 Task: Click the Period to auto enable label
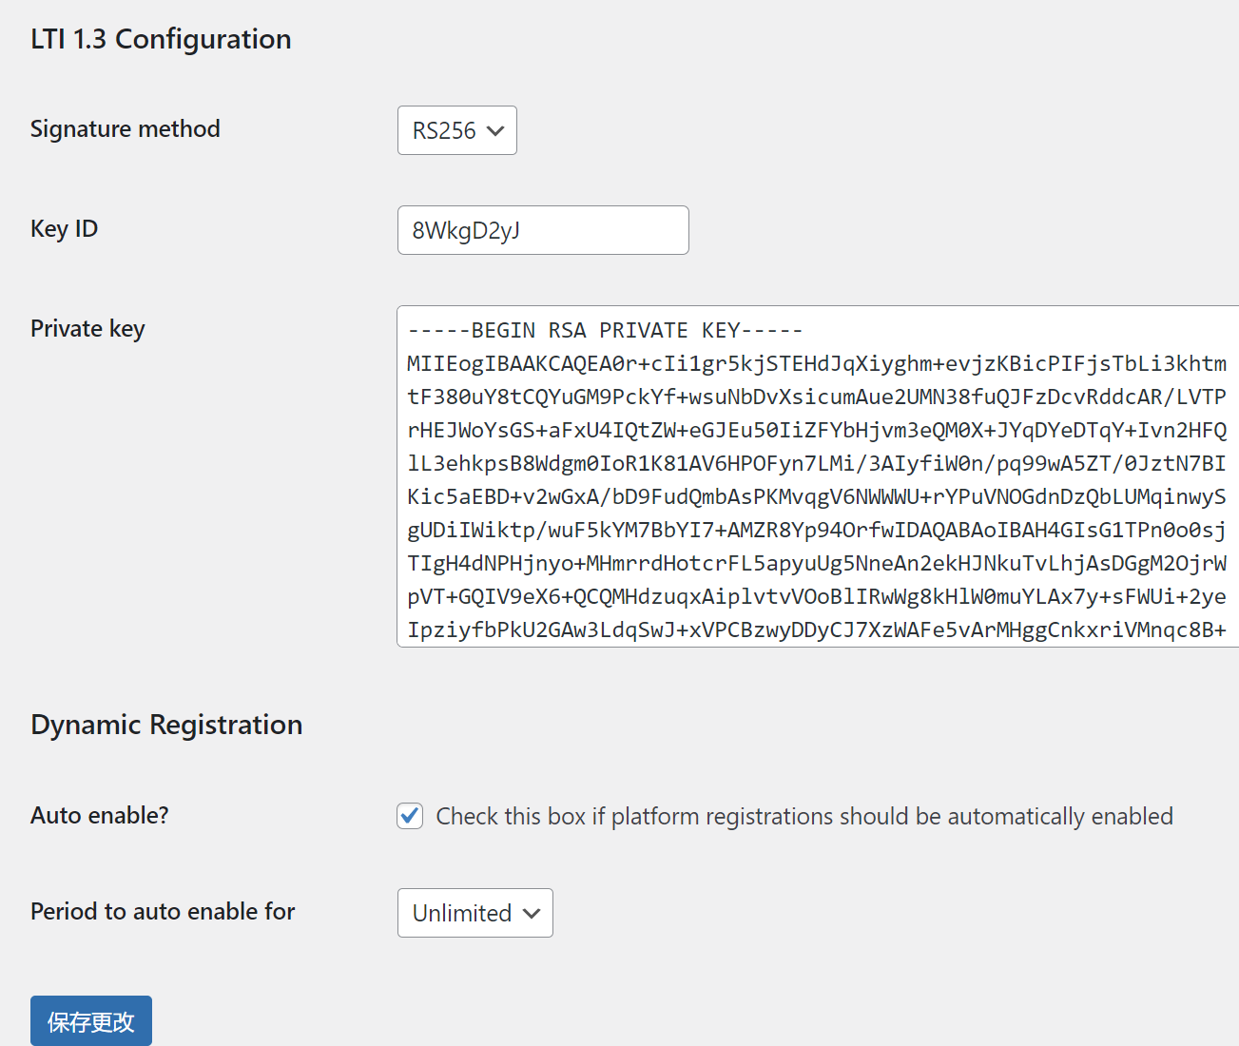pos(162,911)
